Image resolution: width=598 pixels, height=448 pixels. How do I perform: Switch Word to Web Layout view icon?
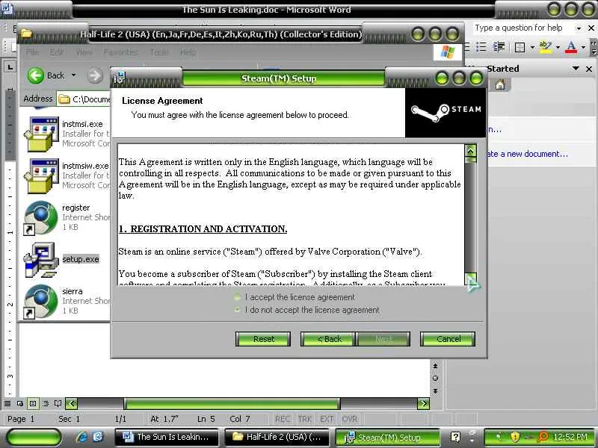pos(20,403)
